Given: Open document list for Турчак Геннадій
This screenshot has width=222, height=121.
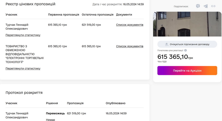Looking at the screenshot, I should click(129, 25).
